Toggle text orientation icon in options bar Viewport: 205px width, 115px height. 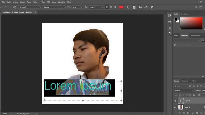coord(14,7)
